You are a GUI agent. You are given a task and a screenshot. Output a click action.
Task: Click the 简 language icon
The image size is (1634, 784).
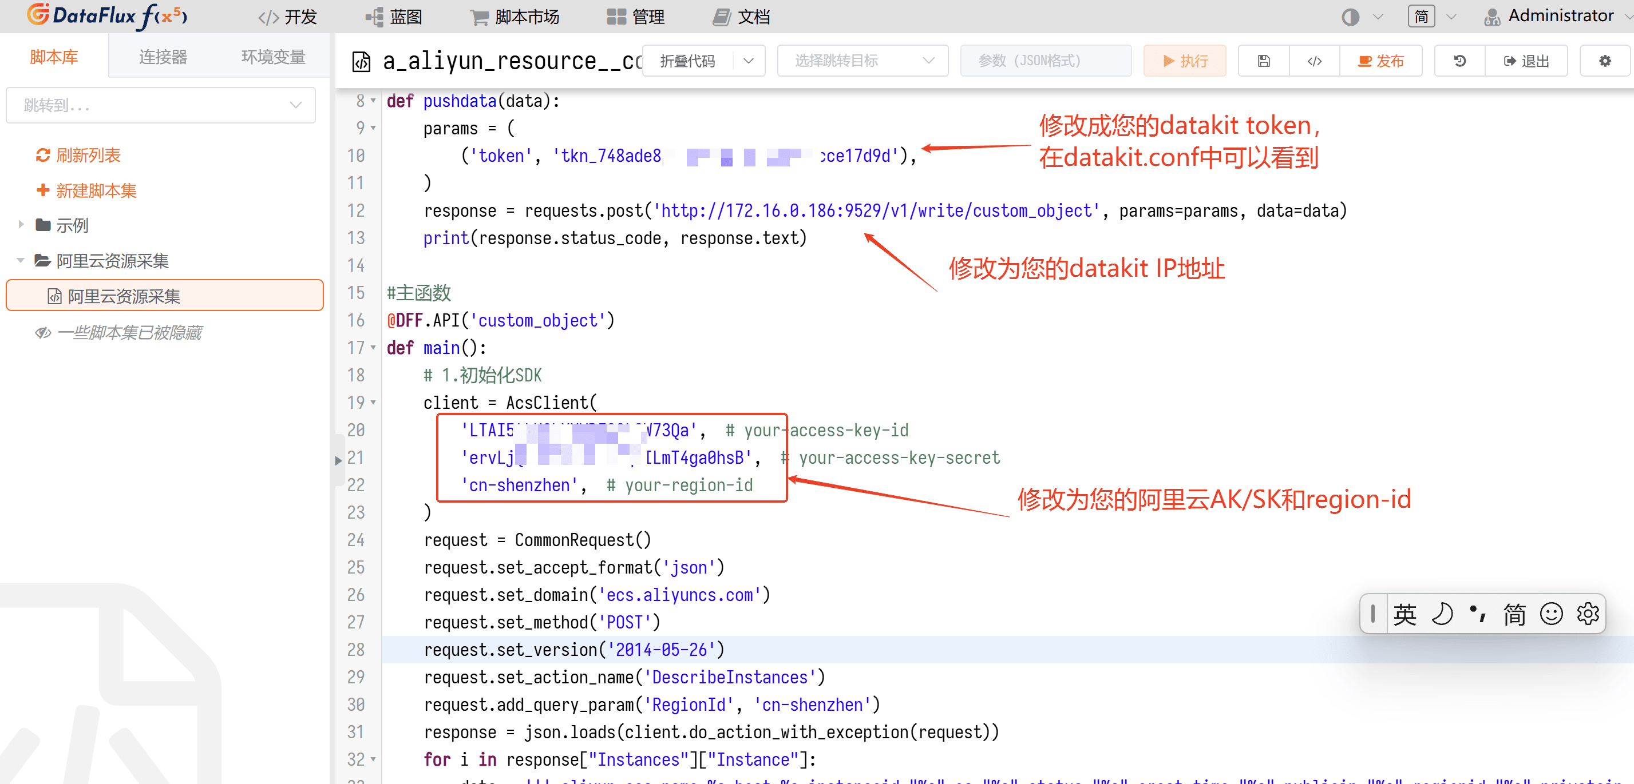coord(1421,17)
